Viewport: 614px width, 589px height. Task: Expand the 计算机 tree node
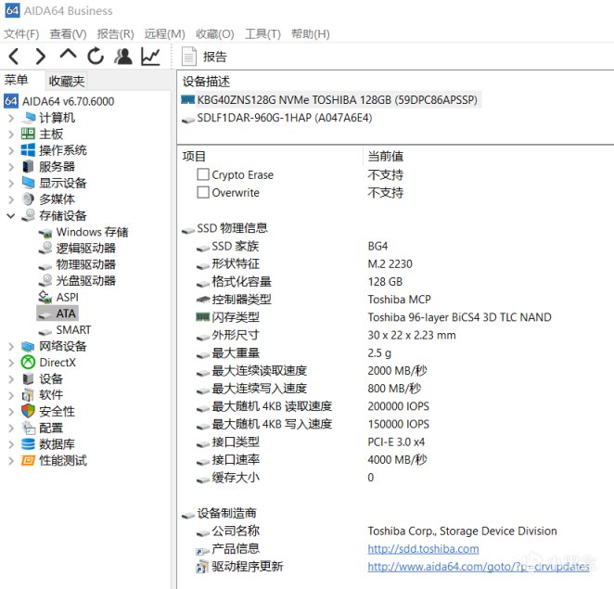(x=11, y=118)
